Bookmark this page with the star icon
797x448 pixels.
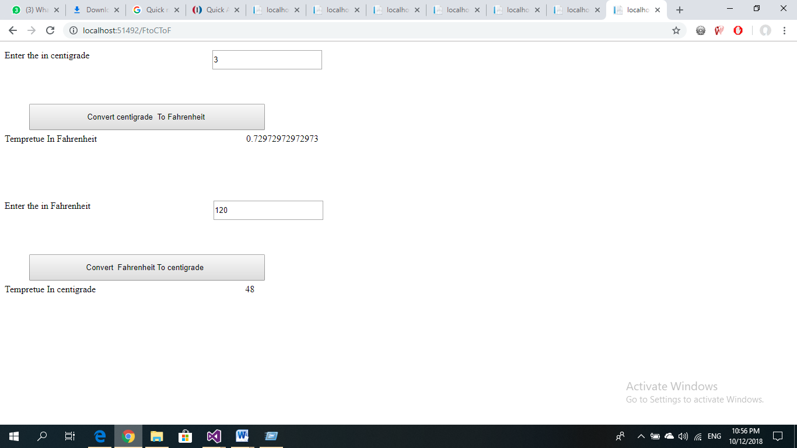click(x=676, y=30)
